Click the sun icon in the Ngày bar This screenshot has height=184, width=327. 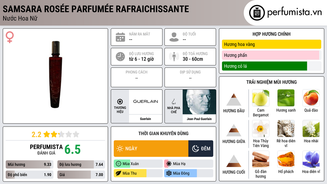tap(120, 149)
